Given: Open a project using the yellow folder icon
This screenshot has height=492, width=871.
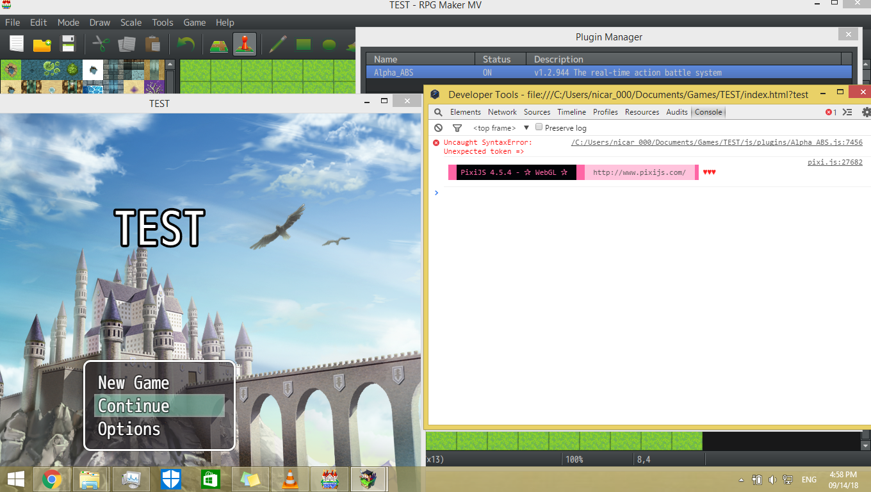Looking at the screenshot, I should pos(42,44).
